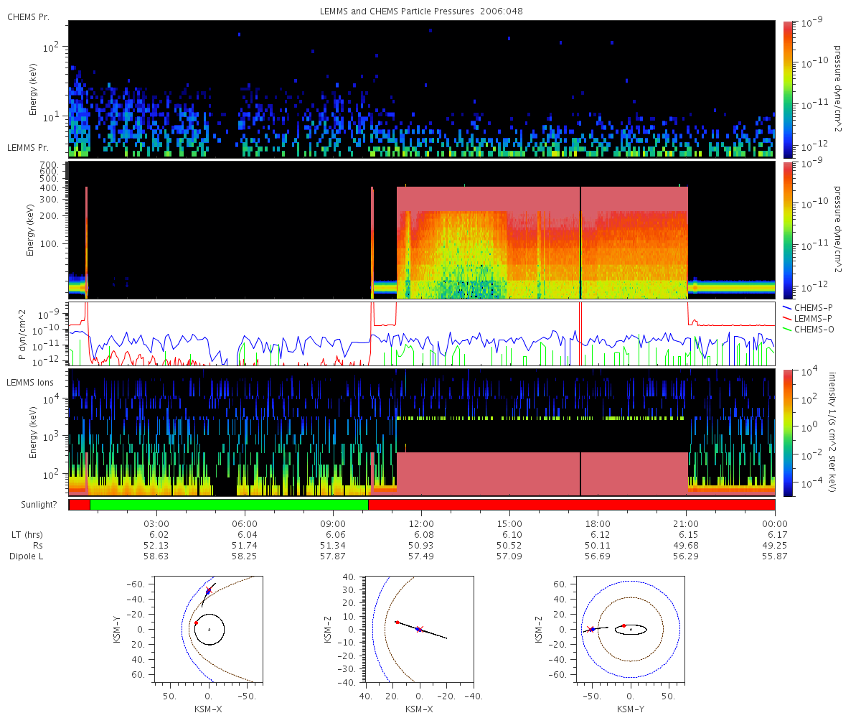Click the CHEMS Pr. panel label
This screenshot has width=861, height=718.
(28, 17)
